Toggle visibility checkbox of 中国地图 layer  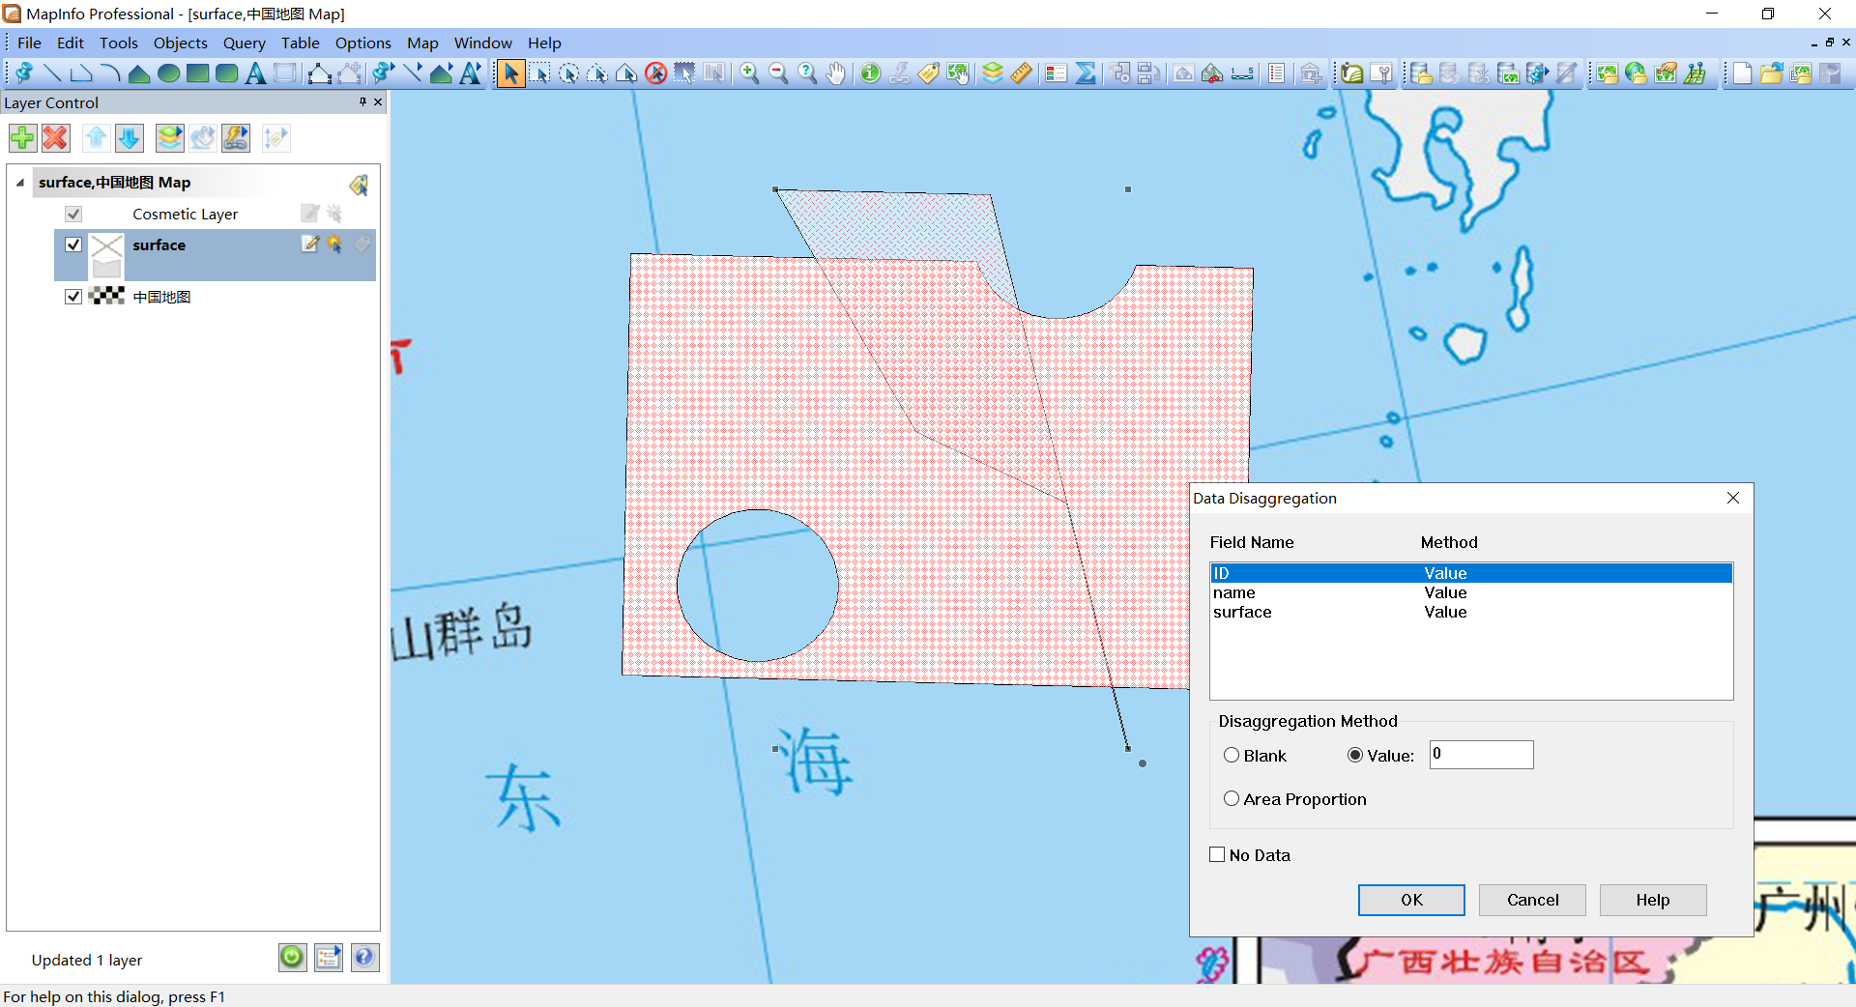tap(73, 297)
